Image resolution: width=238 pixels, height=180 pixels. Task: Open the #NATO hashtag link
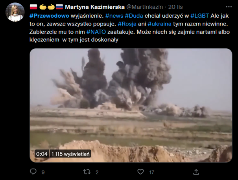[x=96, y=32]
